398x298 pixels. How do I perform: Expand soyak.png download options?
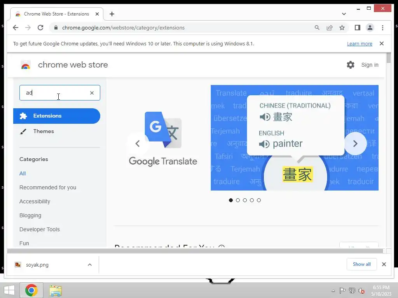(x=90, y=265)
